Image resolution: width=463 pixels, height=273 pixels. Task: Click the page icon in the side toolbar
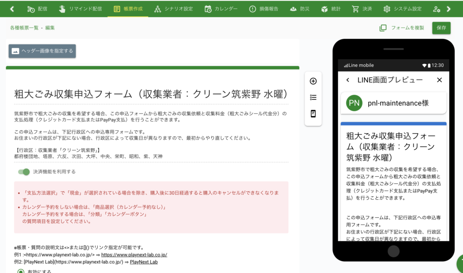coord(313,113)
